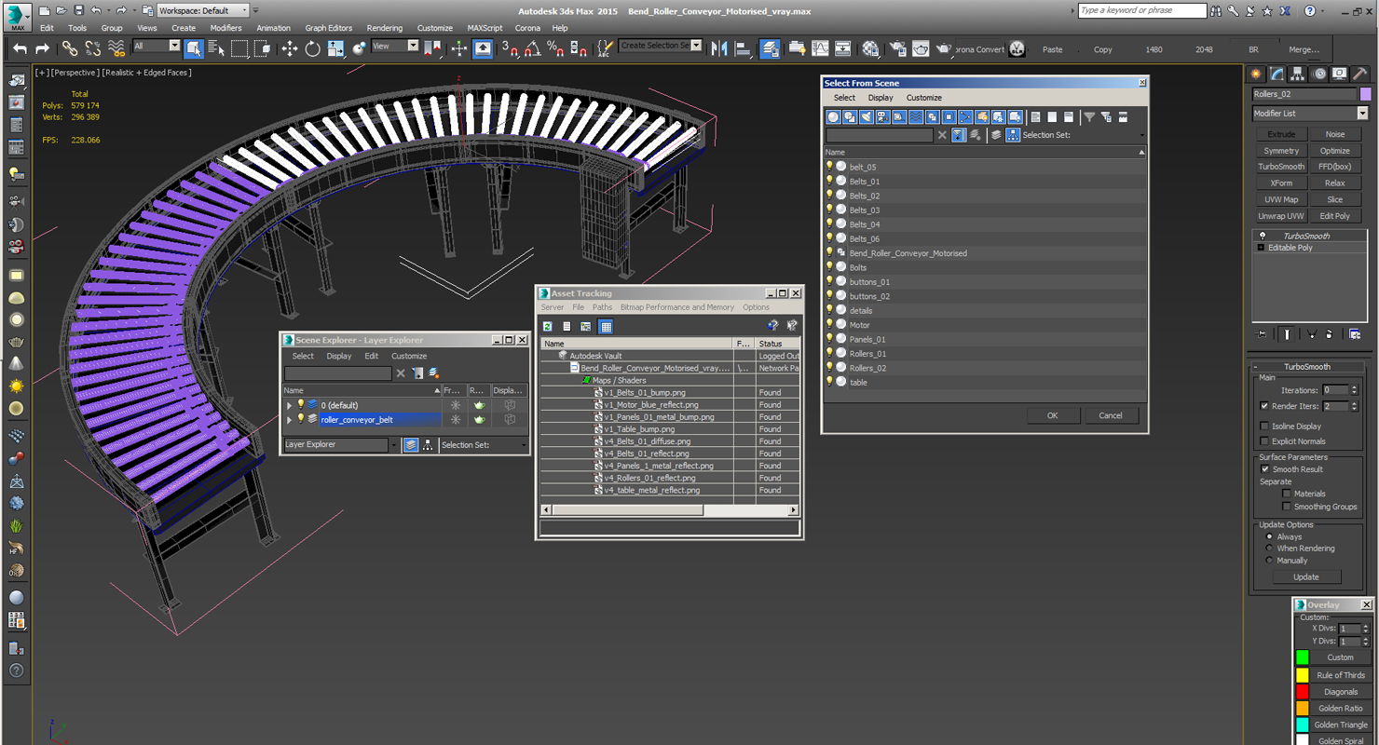Screen dimensions: 1379x745
Task: Enable Separate by Materials checkbox
Action: point(1286,494)
